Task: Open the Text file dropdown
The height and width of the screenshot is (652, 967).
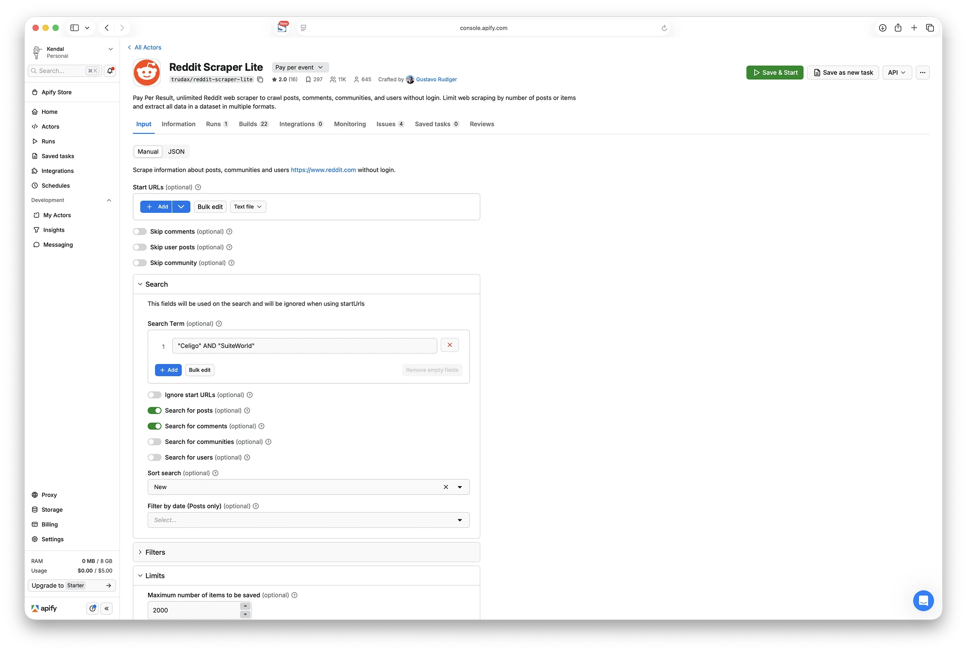Action: [x=248, y=207]
